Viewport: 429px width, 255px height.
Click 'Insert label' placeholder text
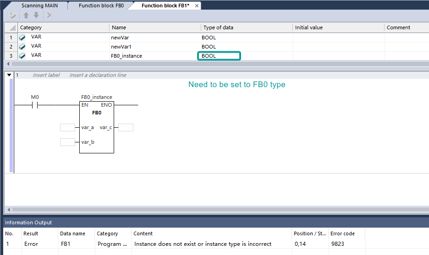46,75
